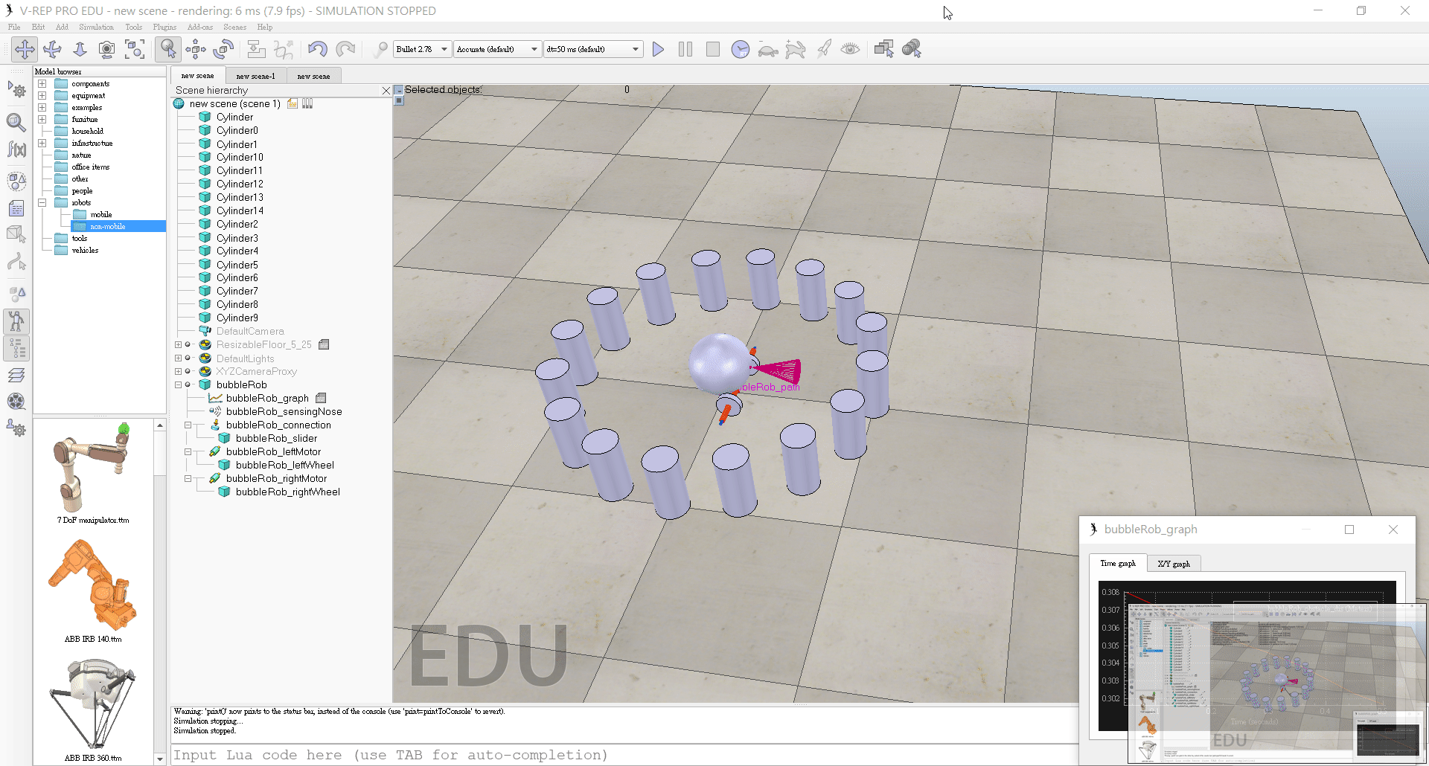Start the simulation with play button

click(658, 49)
